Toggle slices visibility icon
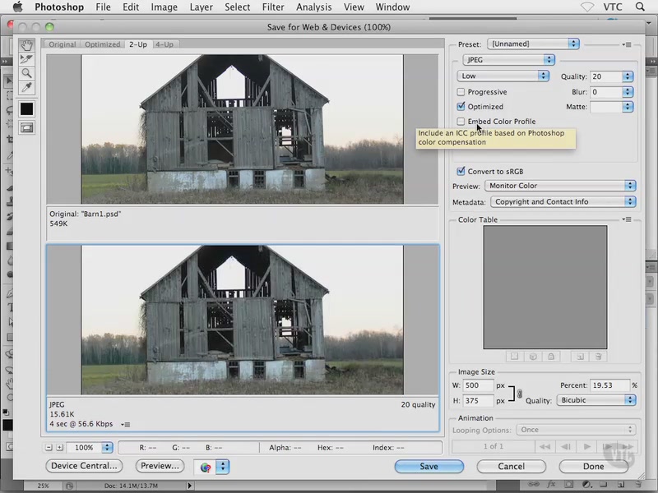The height and width of the screenshot is (493, 658). (26, 127)
